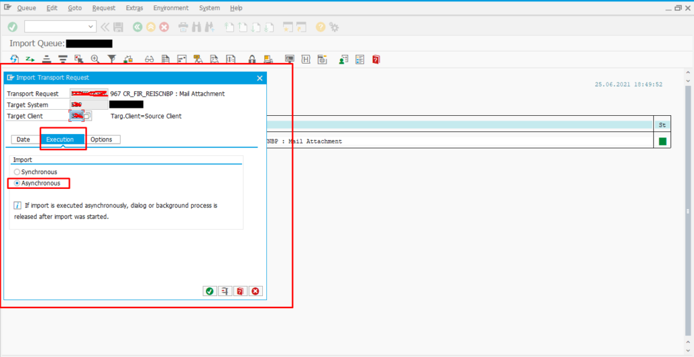Screen dimensions: 694x357
Task: Click the Legend list icon
Action: coord(360,60)
